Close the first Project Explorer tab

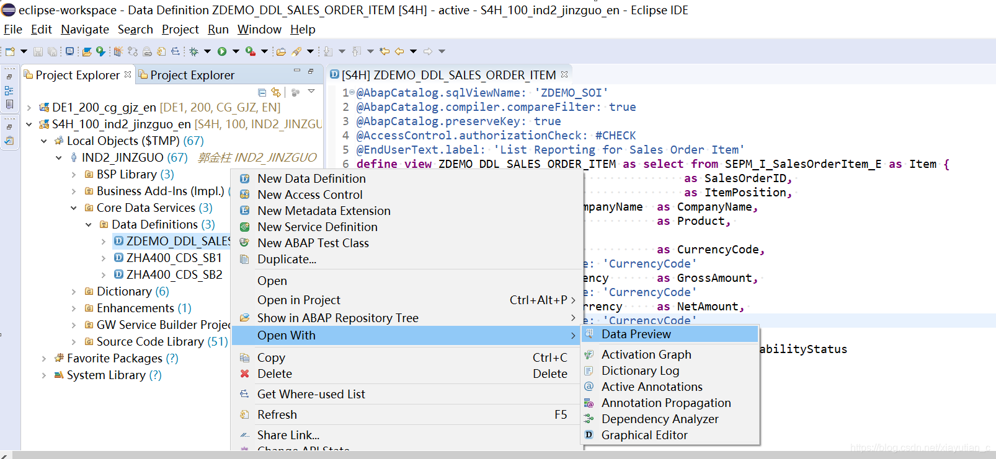click(128, 74)
